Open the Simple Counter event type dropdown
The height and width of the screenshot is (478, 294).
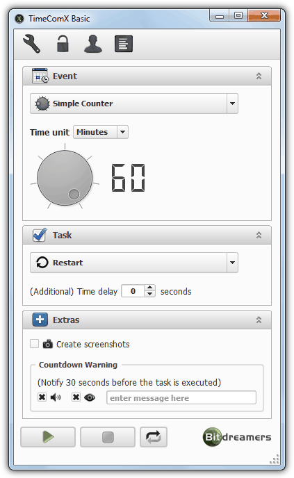(134, 104)
